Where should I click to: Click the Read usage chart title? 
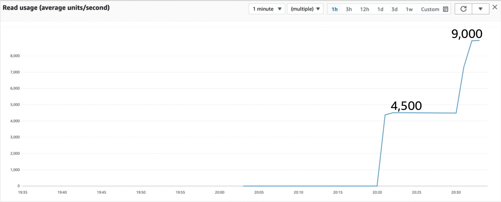tap(56, 7)
